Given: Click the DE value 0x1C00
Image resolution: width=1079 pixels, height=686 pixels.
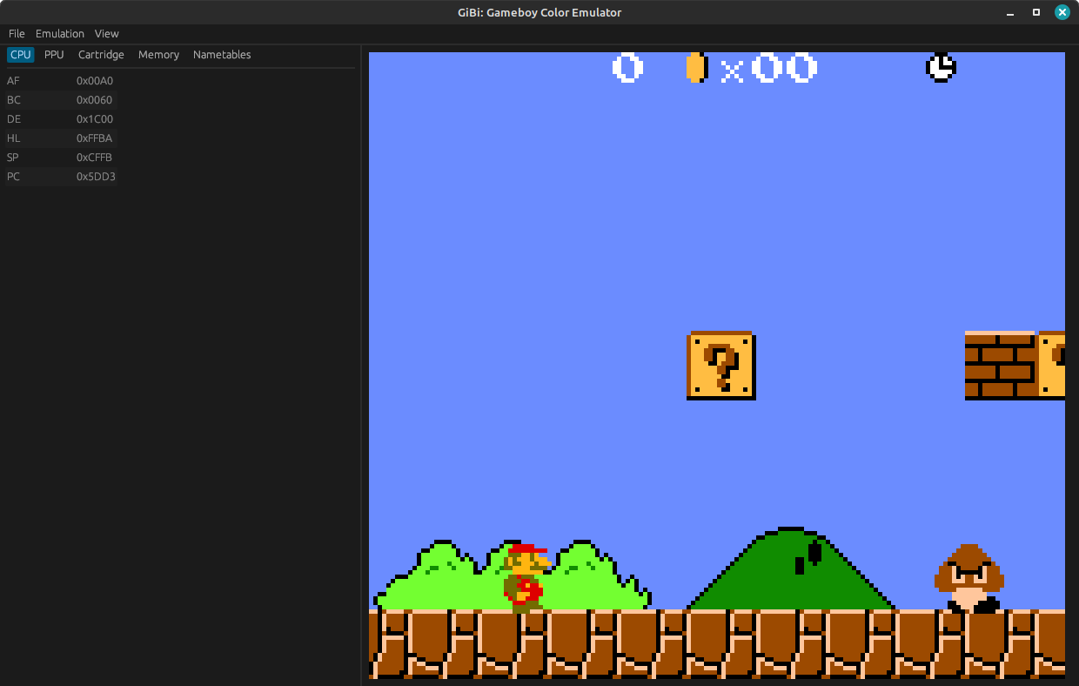Looking at the screenshot, I should [x=95, y=119].
